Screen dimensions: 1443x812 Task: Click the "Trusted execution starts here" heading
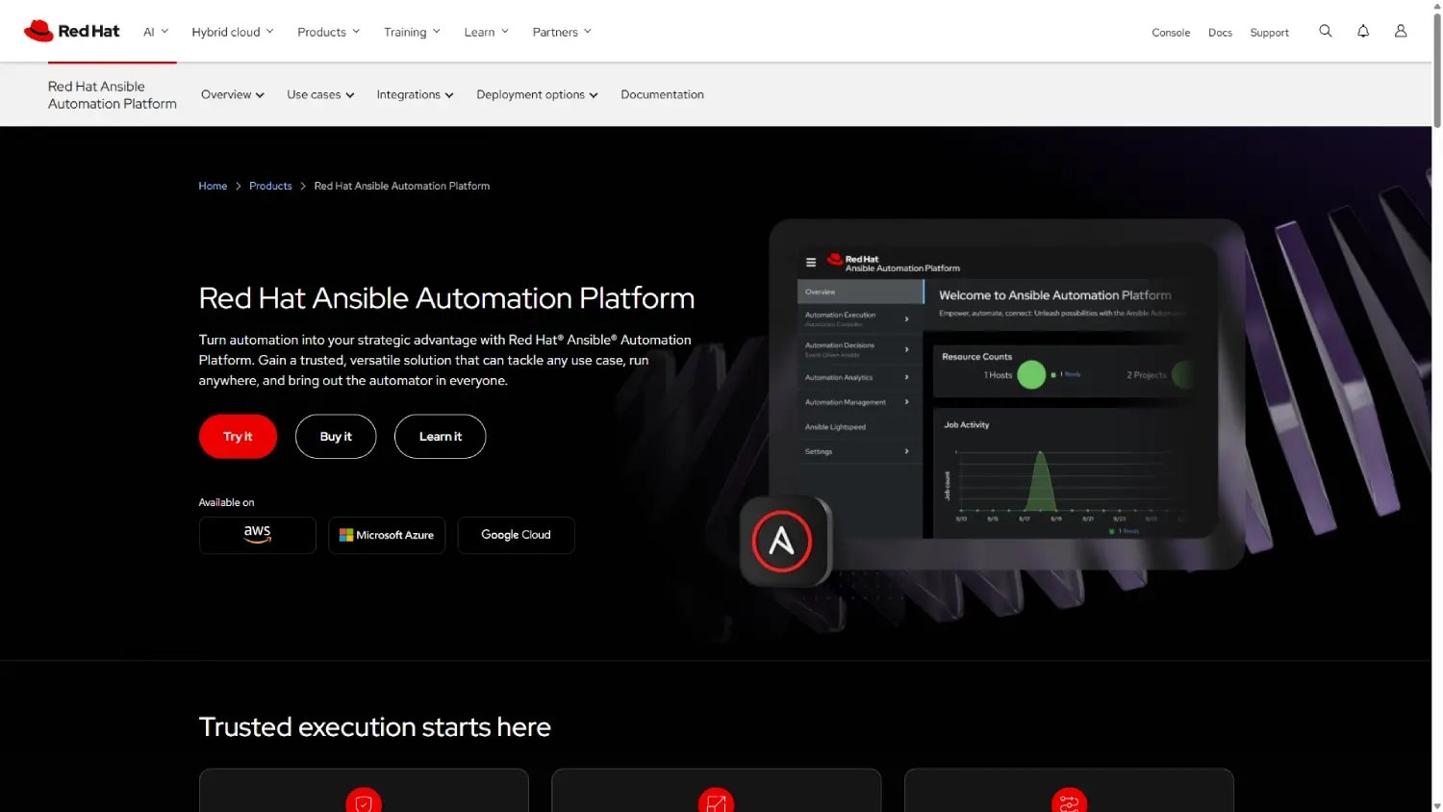click(x=374, y=726)
